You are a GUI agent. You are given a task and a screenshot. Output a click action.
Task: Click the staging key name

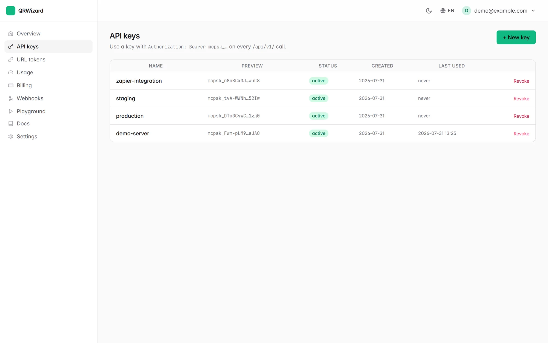tap(125, 98)
